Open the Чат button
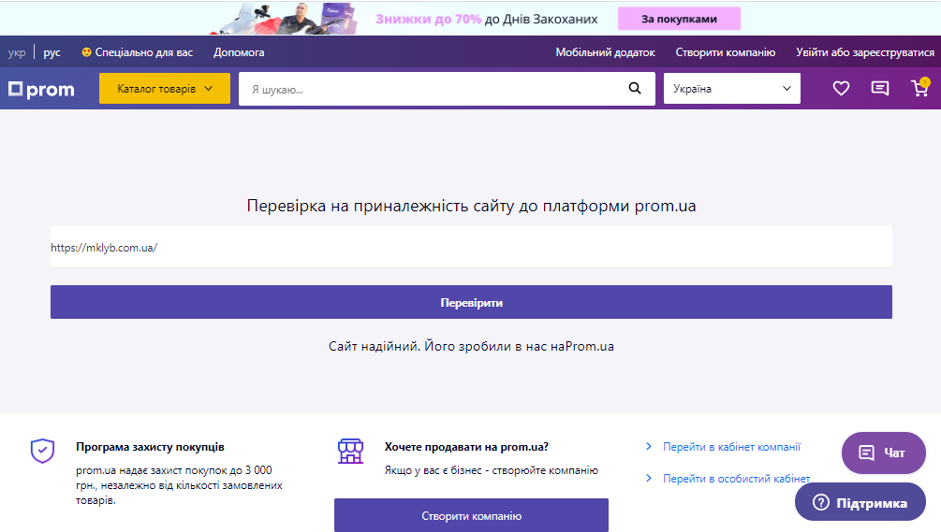 pos(883,453)
